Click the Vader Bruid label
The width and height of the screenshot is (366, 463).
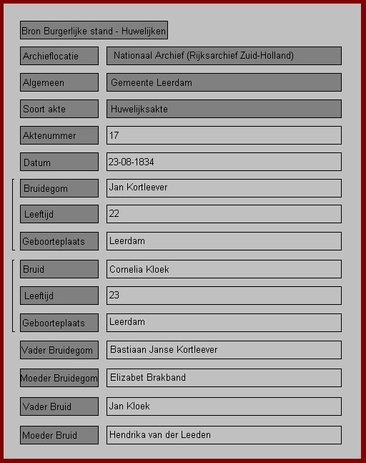[59, 406]
